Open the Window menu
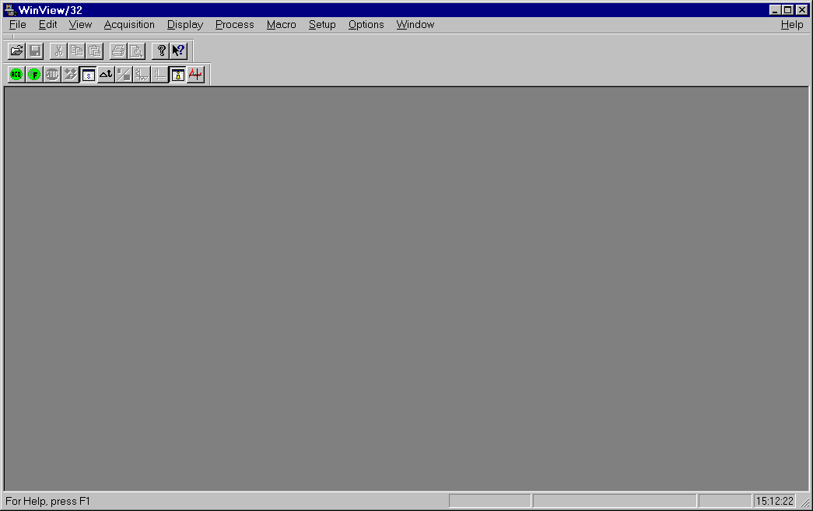This screenshot has width=813, height=511. click(415, 24)
